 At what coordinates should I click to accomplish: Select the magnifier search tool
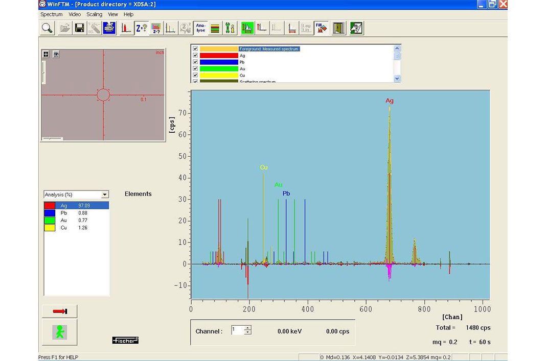click(47, 28)
